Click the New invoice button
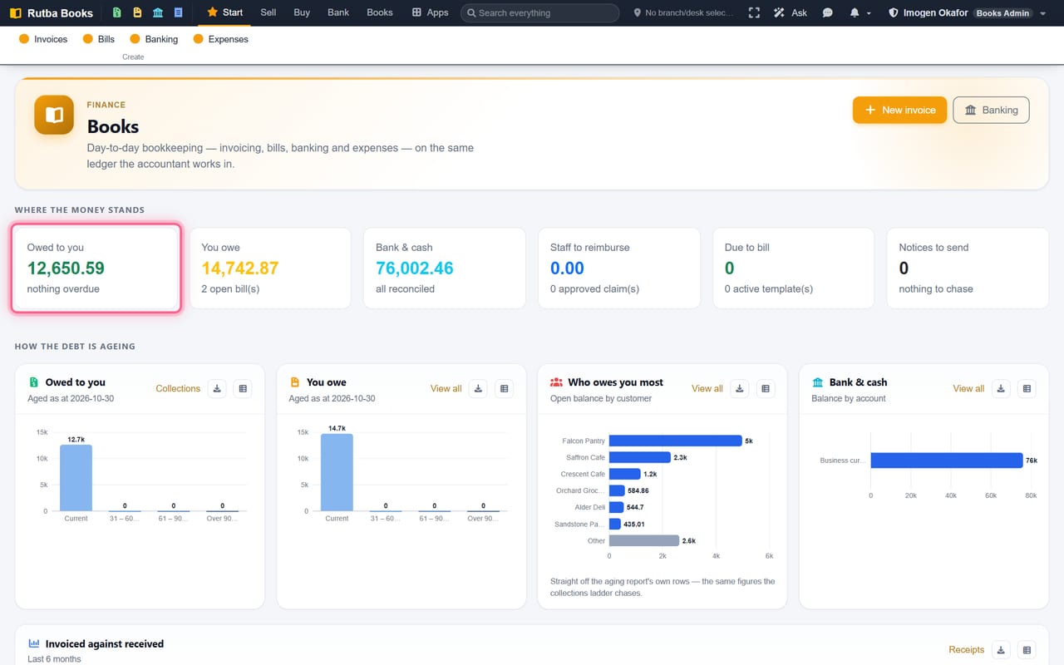The width and height of the screenshot is (1064, 665). [899, 110]
